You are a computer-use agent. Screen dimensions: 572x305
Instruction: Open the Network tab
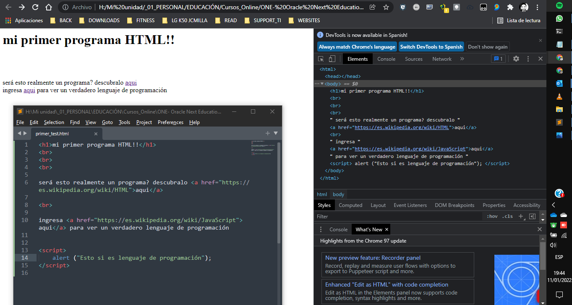click(x=442, y=59)
